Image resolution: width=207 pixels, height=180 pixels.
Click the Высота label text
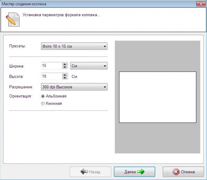16,76
